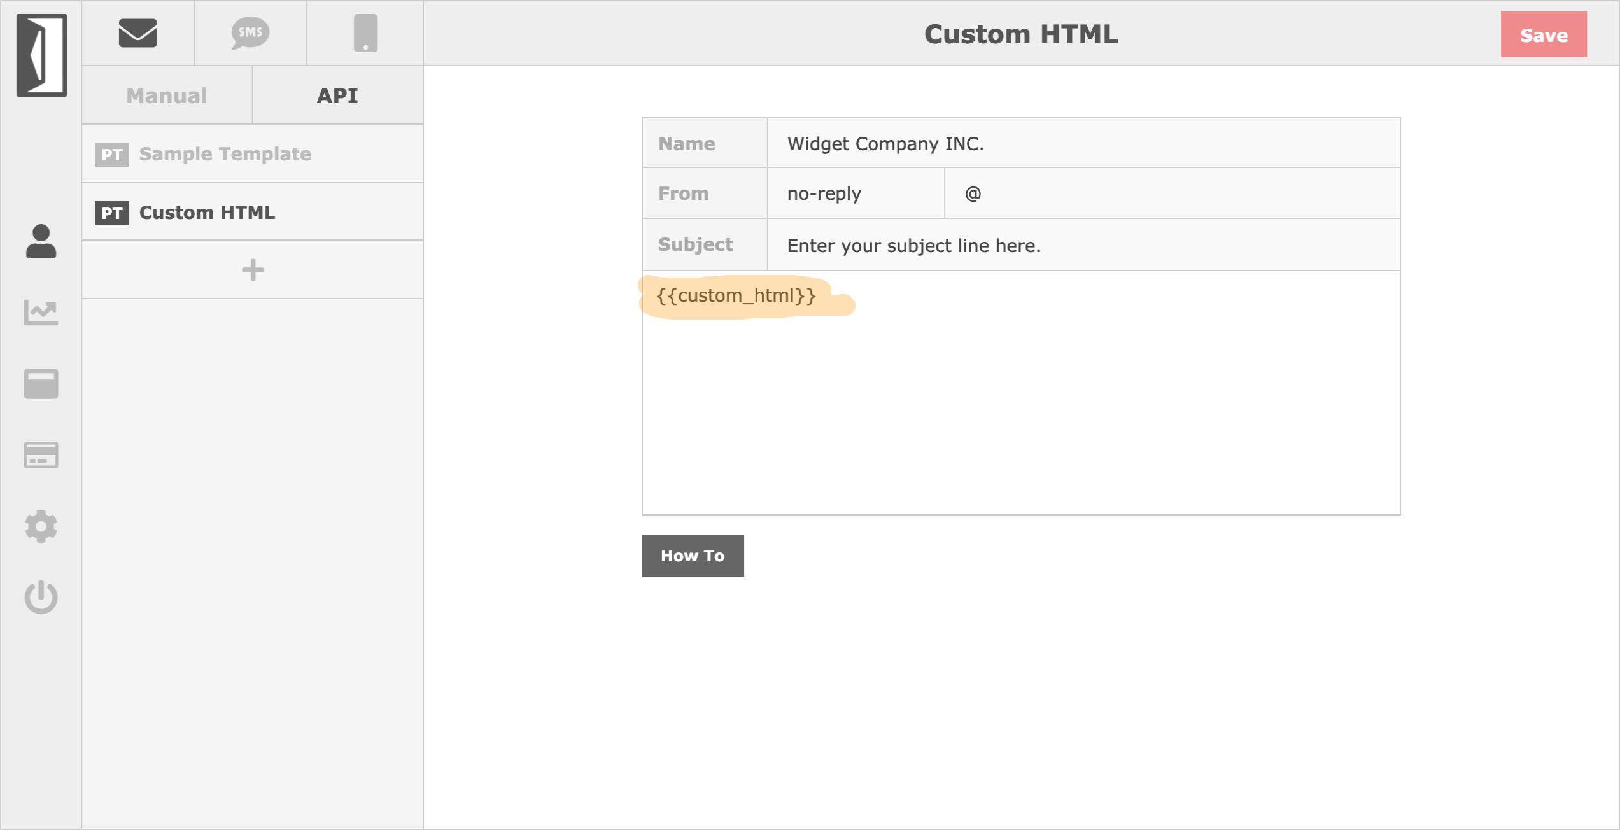
Task: View the analytics chart icon
Action: click(x=41, y=313)
